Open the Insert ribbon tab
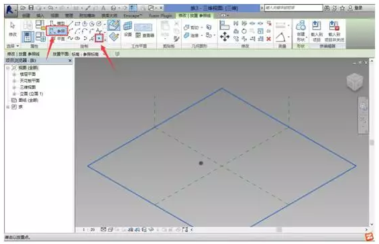Screen dimensions: 379x244 pos(40,15)
